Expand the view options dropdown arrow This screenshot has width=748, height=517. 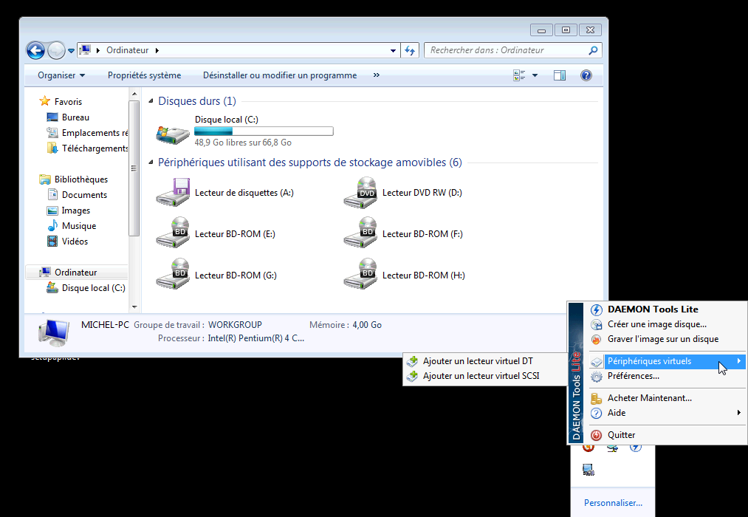(x=535, y=75)
